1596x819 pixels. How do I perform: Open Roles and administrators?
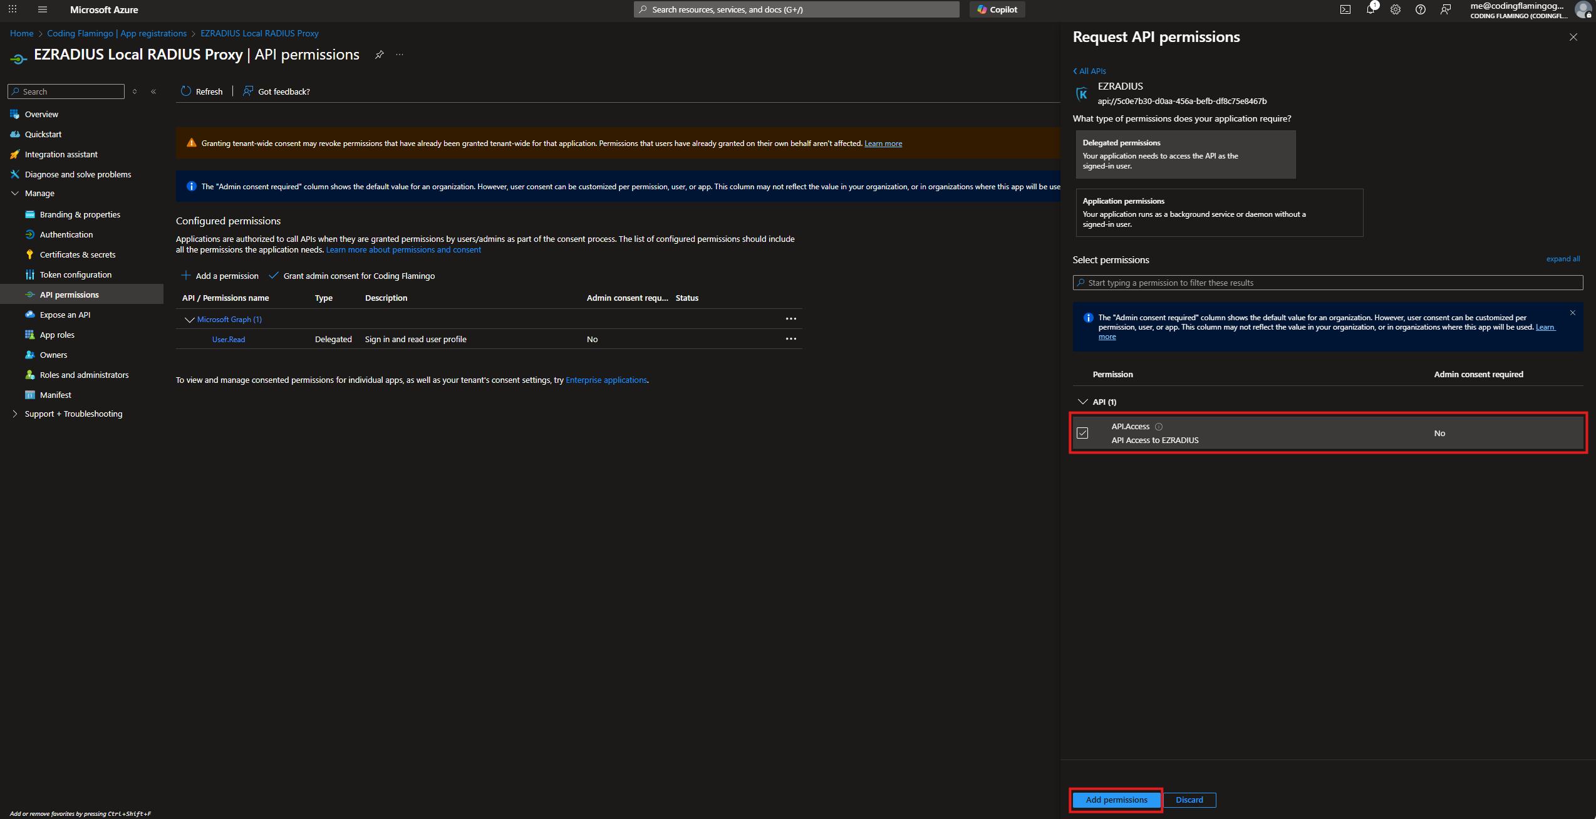84,375
